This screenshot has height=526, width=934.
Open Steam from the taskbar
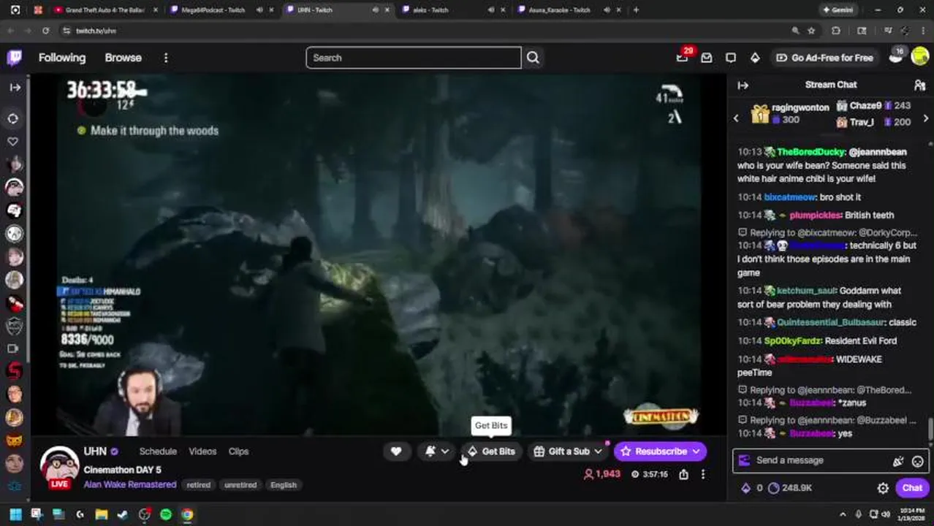[x=123, y=514]
